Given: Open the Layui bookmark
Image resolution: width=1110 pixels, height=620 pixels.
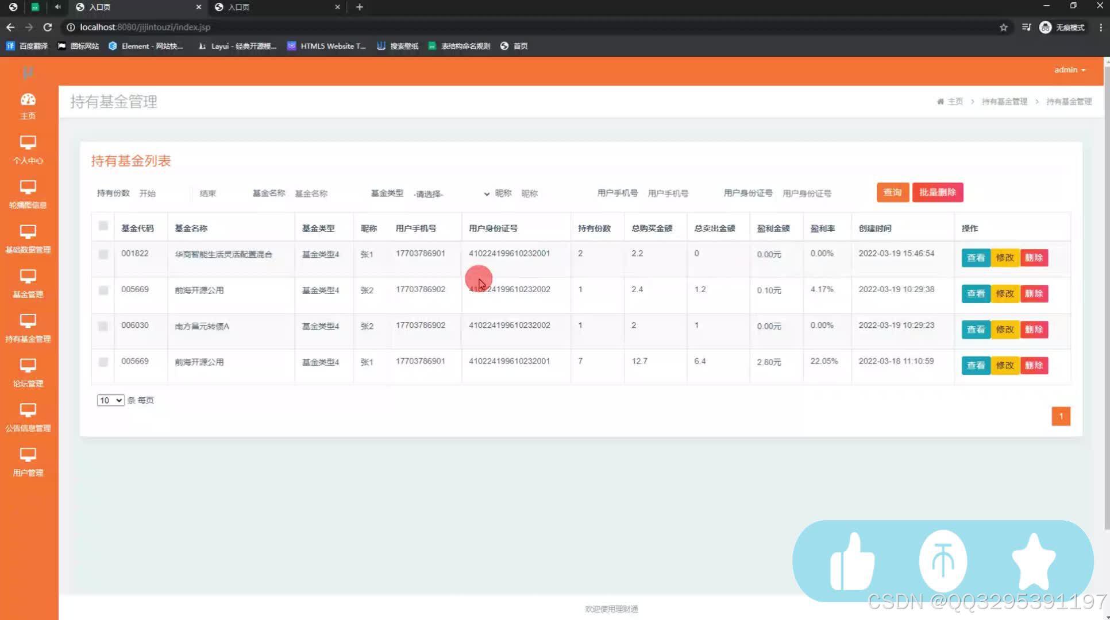Looking at the screenshot, I should click(x=237, y=46).
